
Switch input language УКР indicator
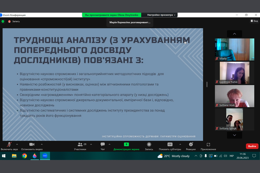[x=231, y=156]
